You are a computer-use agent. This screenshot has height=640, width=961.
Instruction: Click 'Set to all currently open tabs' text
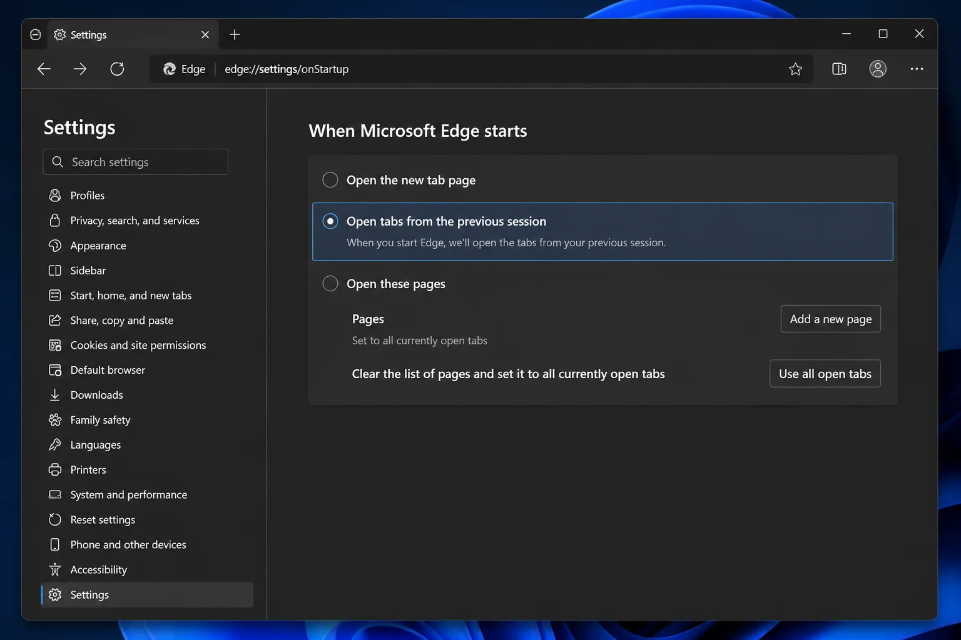(x=419, y=341)
